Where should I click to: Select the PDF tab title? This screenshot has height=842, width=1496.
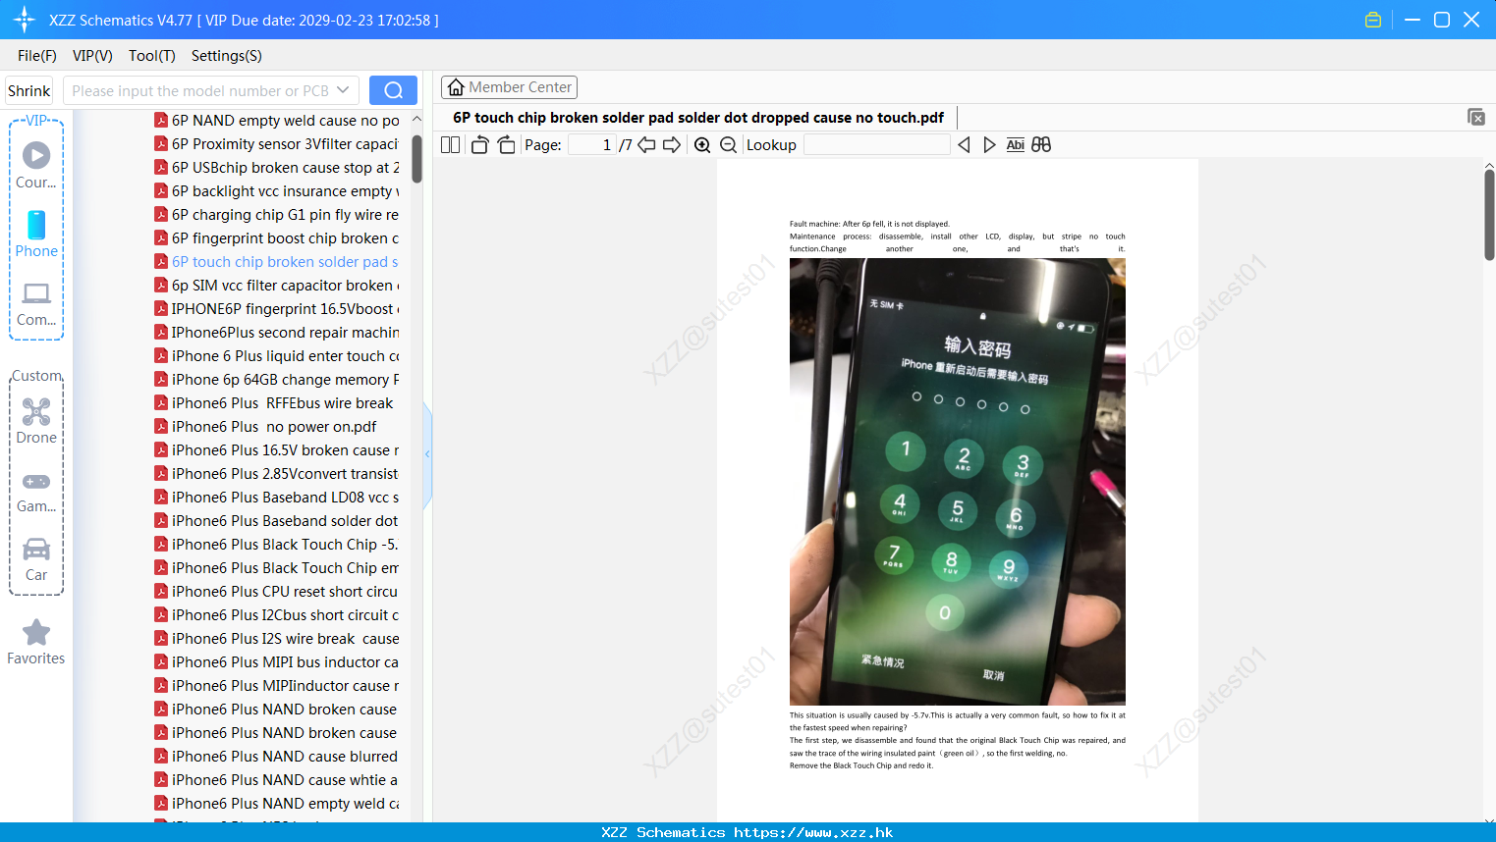point(698,118)
